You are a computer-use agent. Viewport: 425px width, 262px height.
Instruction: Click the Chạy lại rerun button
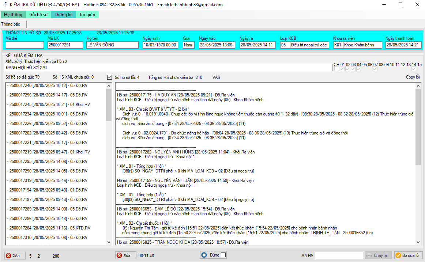click(x=378, y=255)
